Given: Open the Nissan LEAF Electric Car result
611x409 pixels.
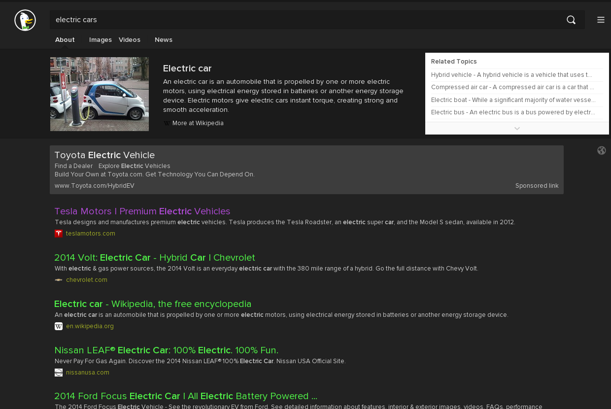Looking at the screenshot, I should click(167, 350).
